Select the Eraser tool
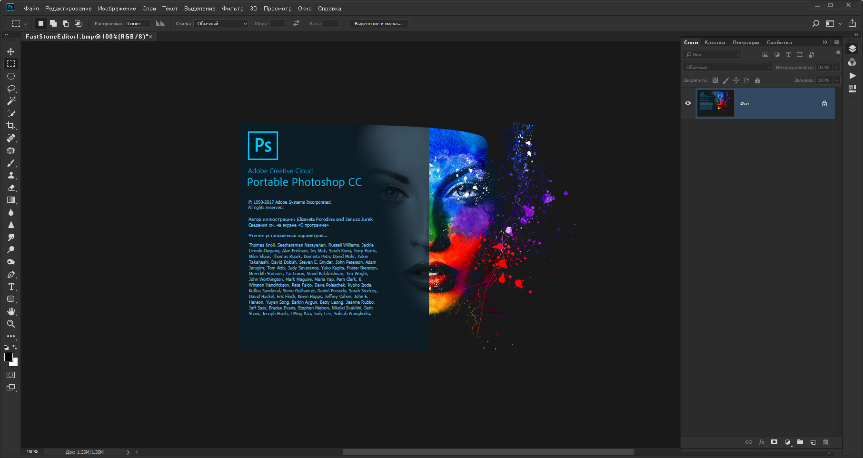The image size is (863, 458). click(x=11, y=188)
